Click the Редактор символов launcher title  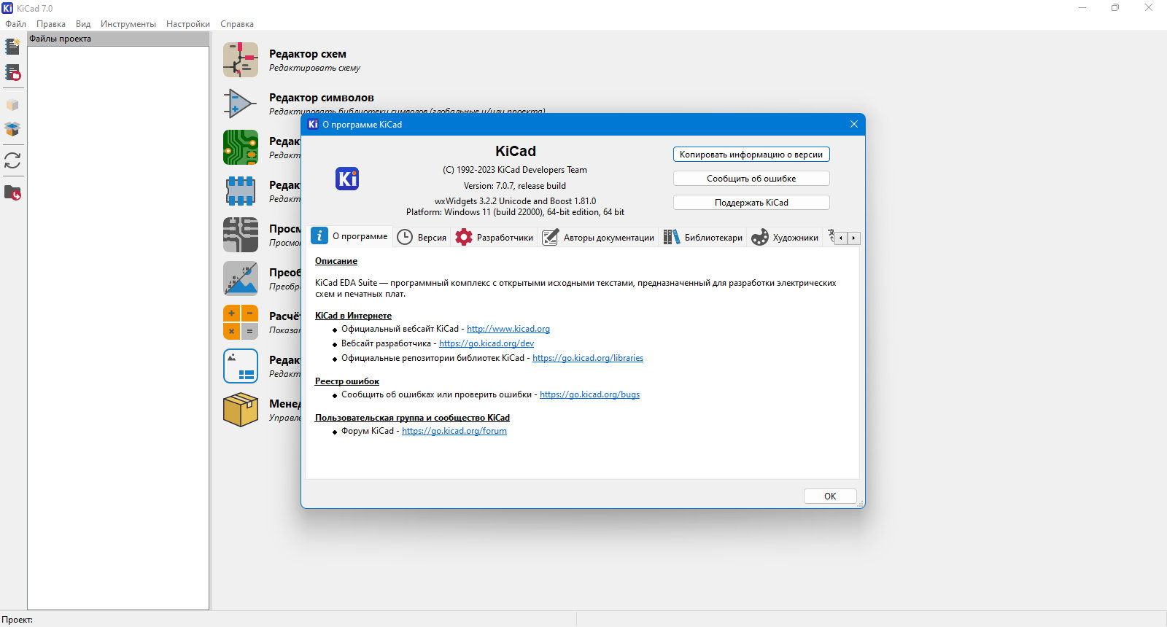(322, 98)
